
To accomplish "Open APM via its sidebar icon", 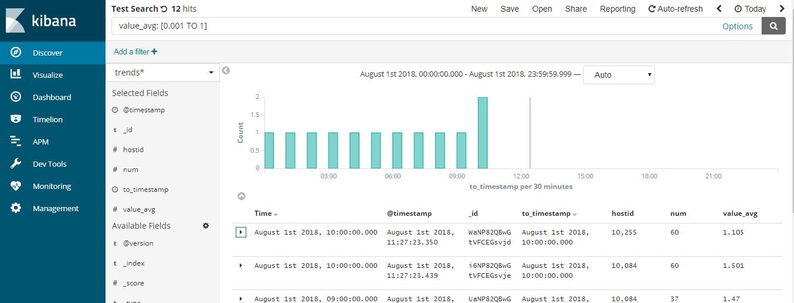I will coord(16,142).
